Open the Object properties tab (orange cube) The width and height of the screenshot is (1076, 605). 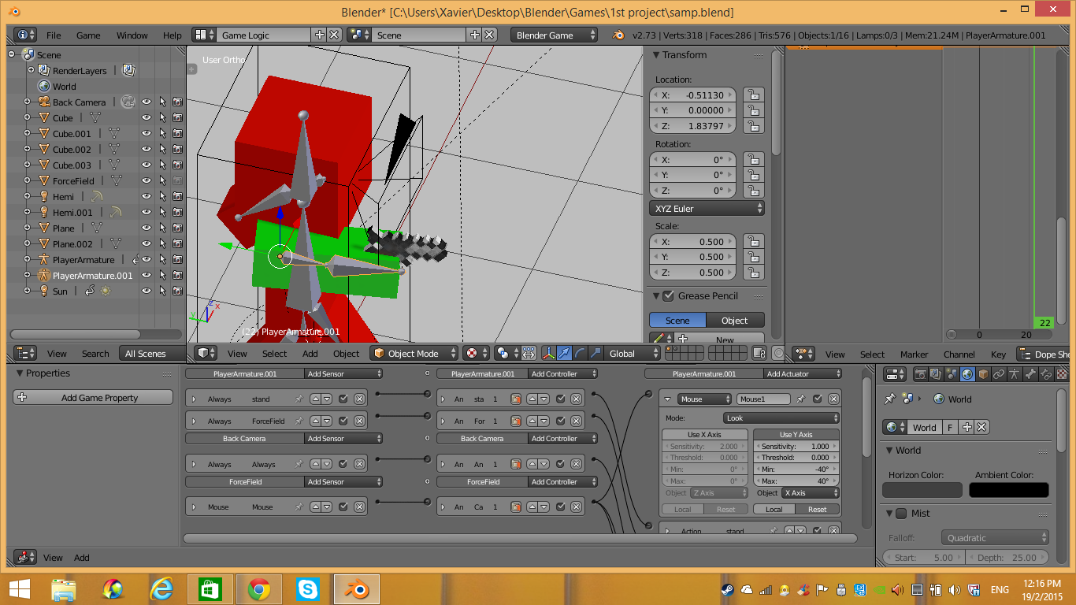(x=983, y=374)
